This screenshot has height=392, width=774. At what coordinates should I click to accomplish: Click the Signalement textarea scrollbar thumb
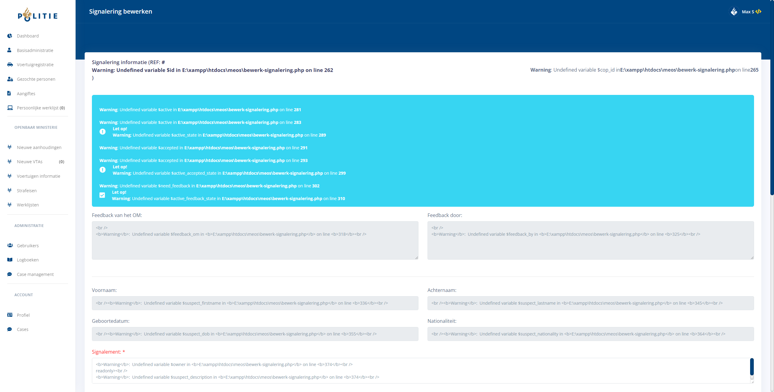click(752, 367)
